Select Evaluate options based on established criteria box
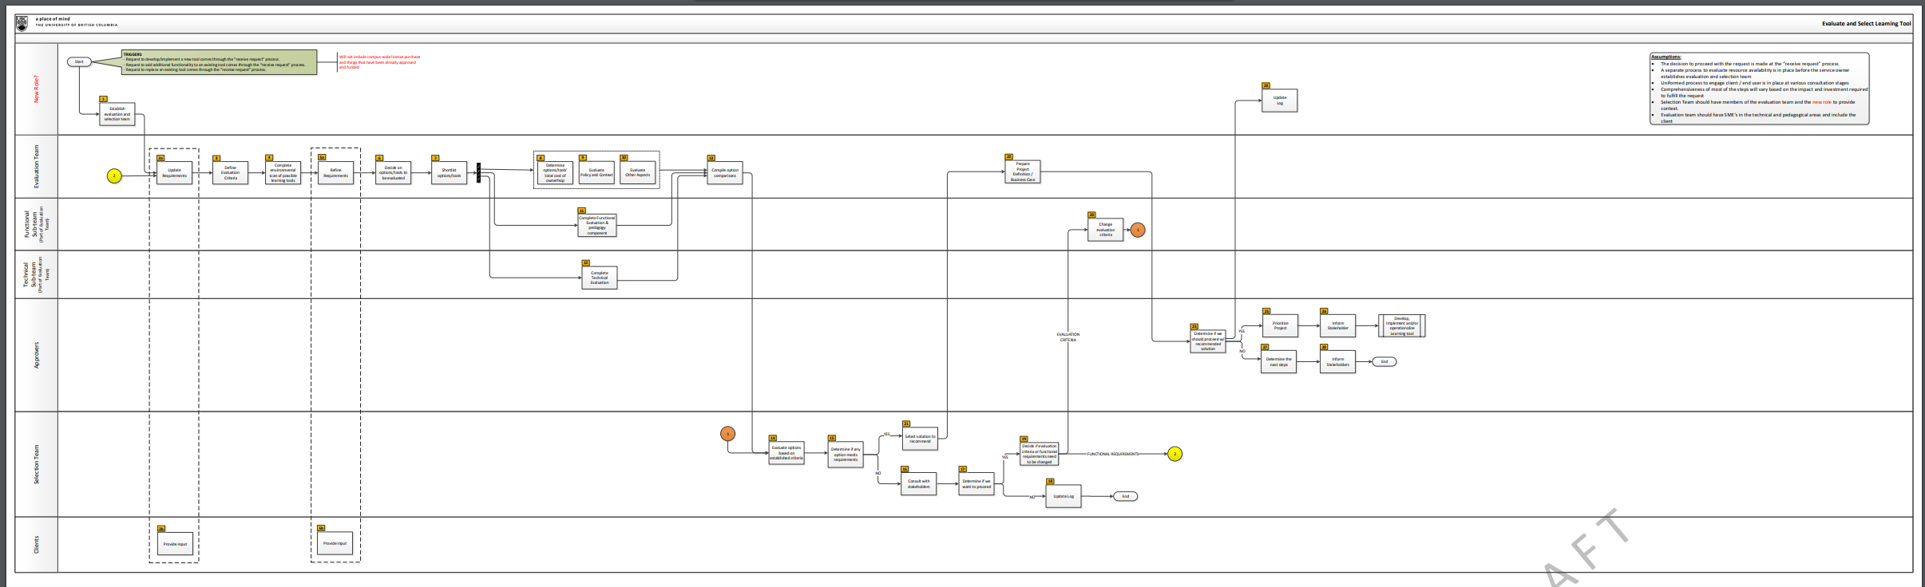Viewport: 1925px width, 587px height. pyautogui.click(x=786, y=453)
